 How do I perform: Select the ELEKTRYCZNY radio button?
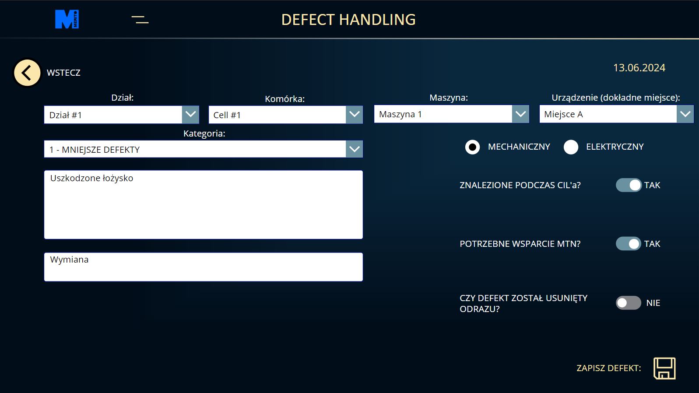(x=571, y=147)
